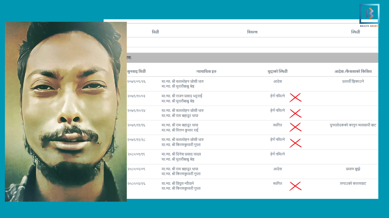Click the प्रत्यर्थी झिकाउने order text
Screen dimensions: 389x218
[353, 81]
